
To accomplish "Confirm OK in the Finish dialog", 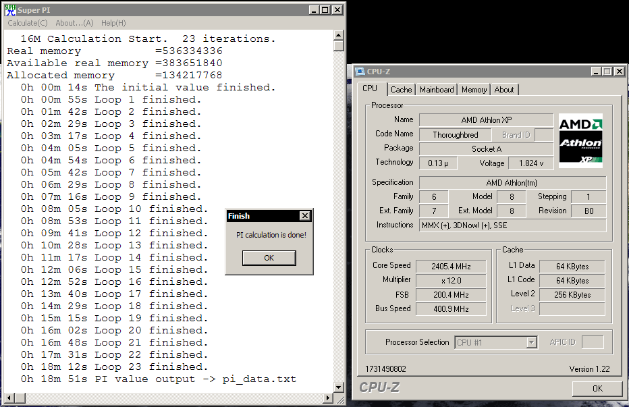I will click(x=269, y=258).
